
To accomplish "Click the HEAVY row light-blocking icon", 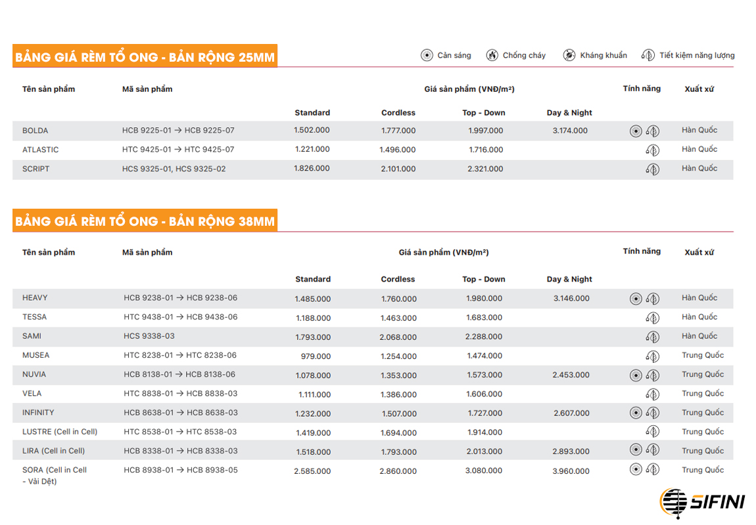I will 636,299.
